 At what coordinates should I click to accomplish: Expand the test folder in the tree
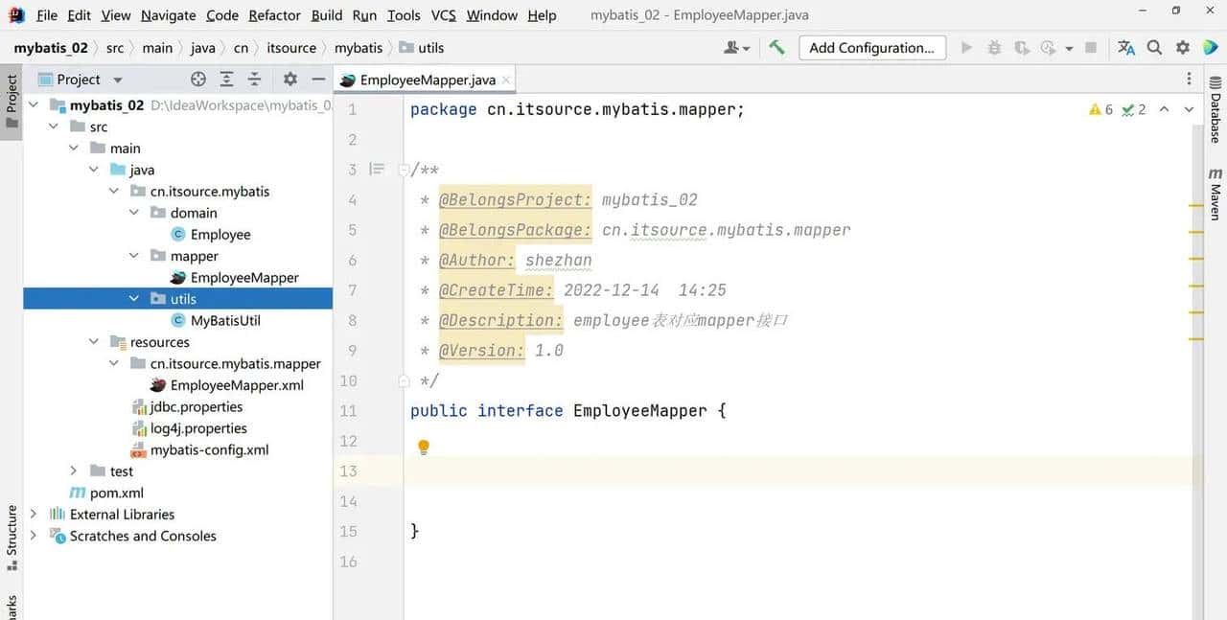[x=74, y=471]
